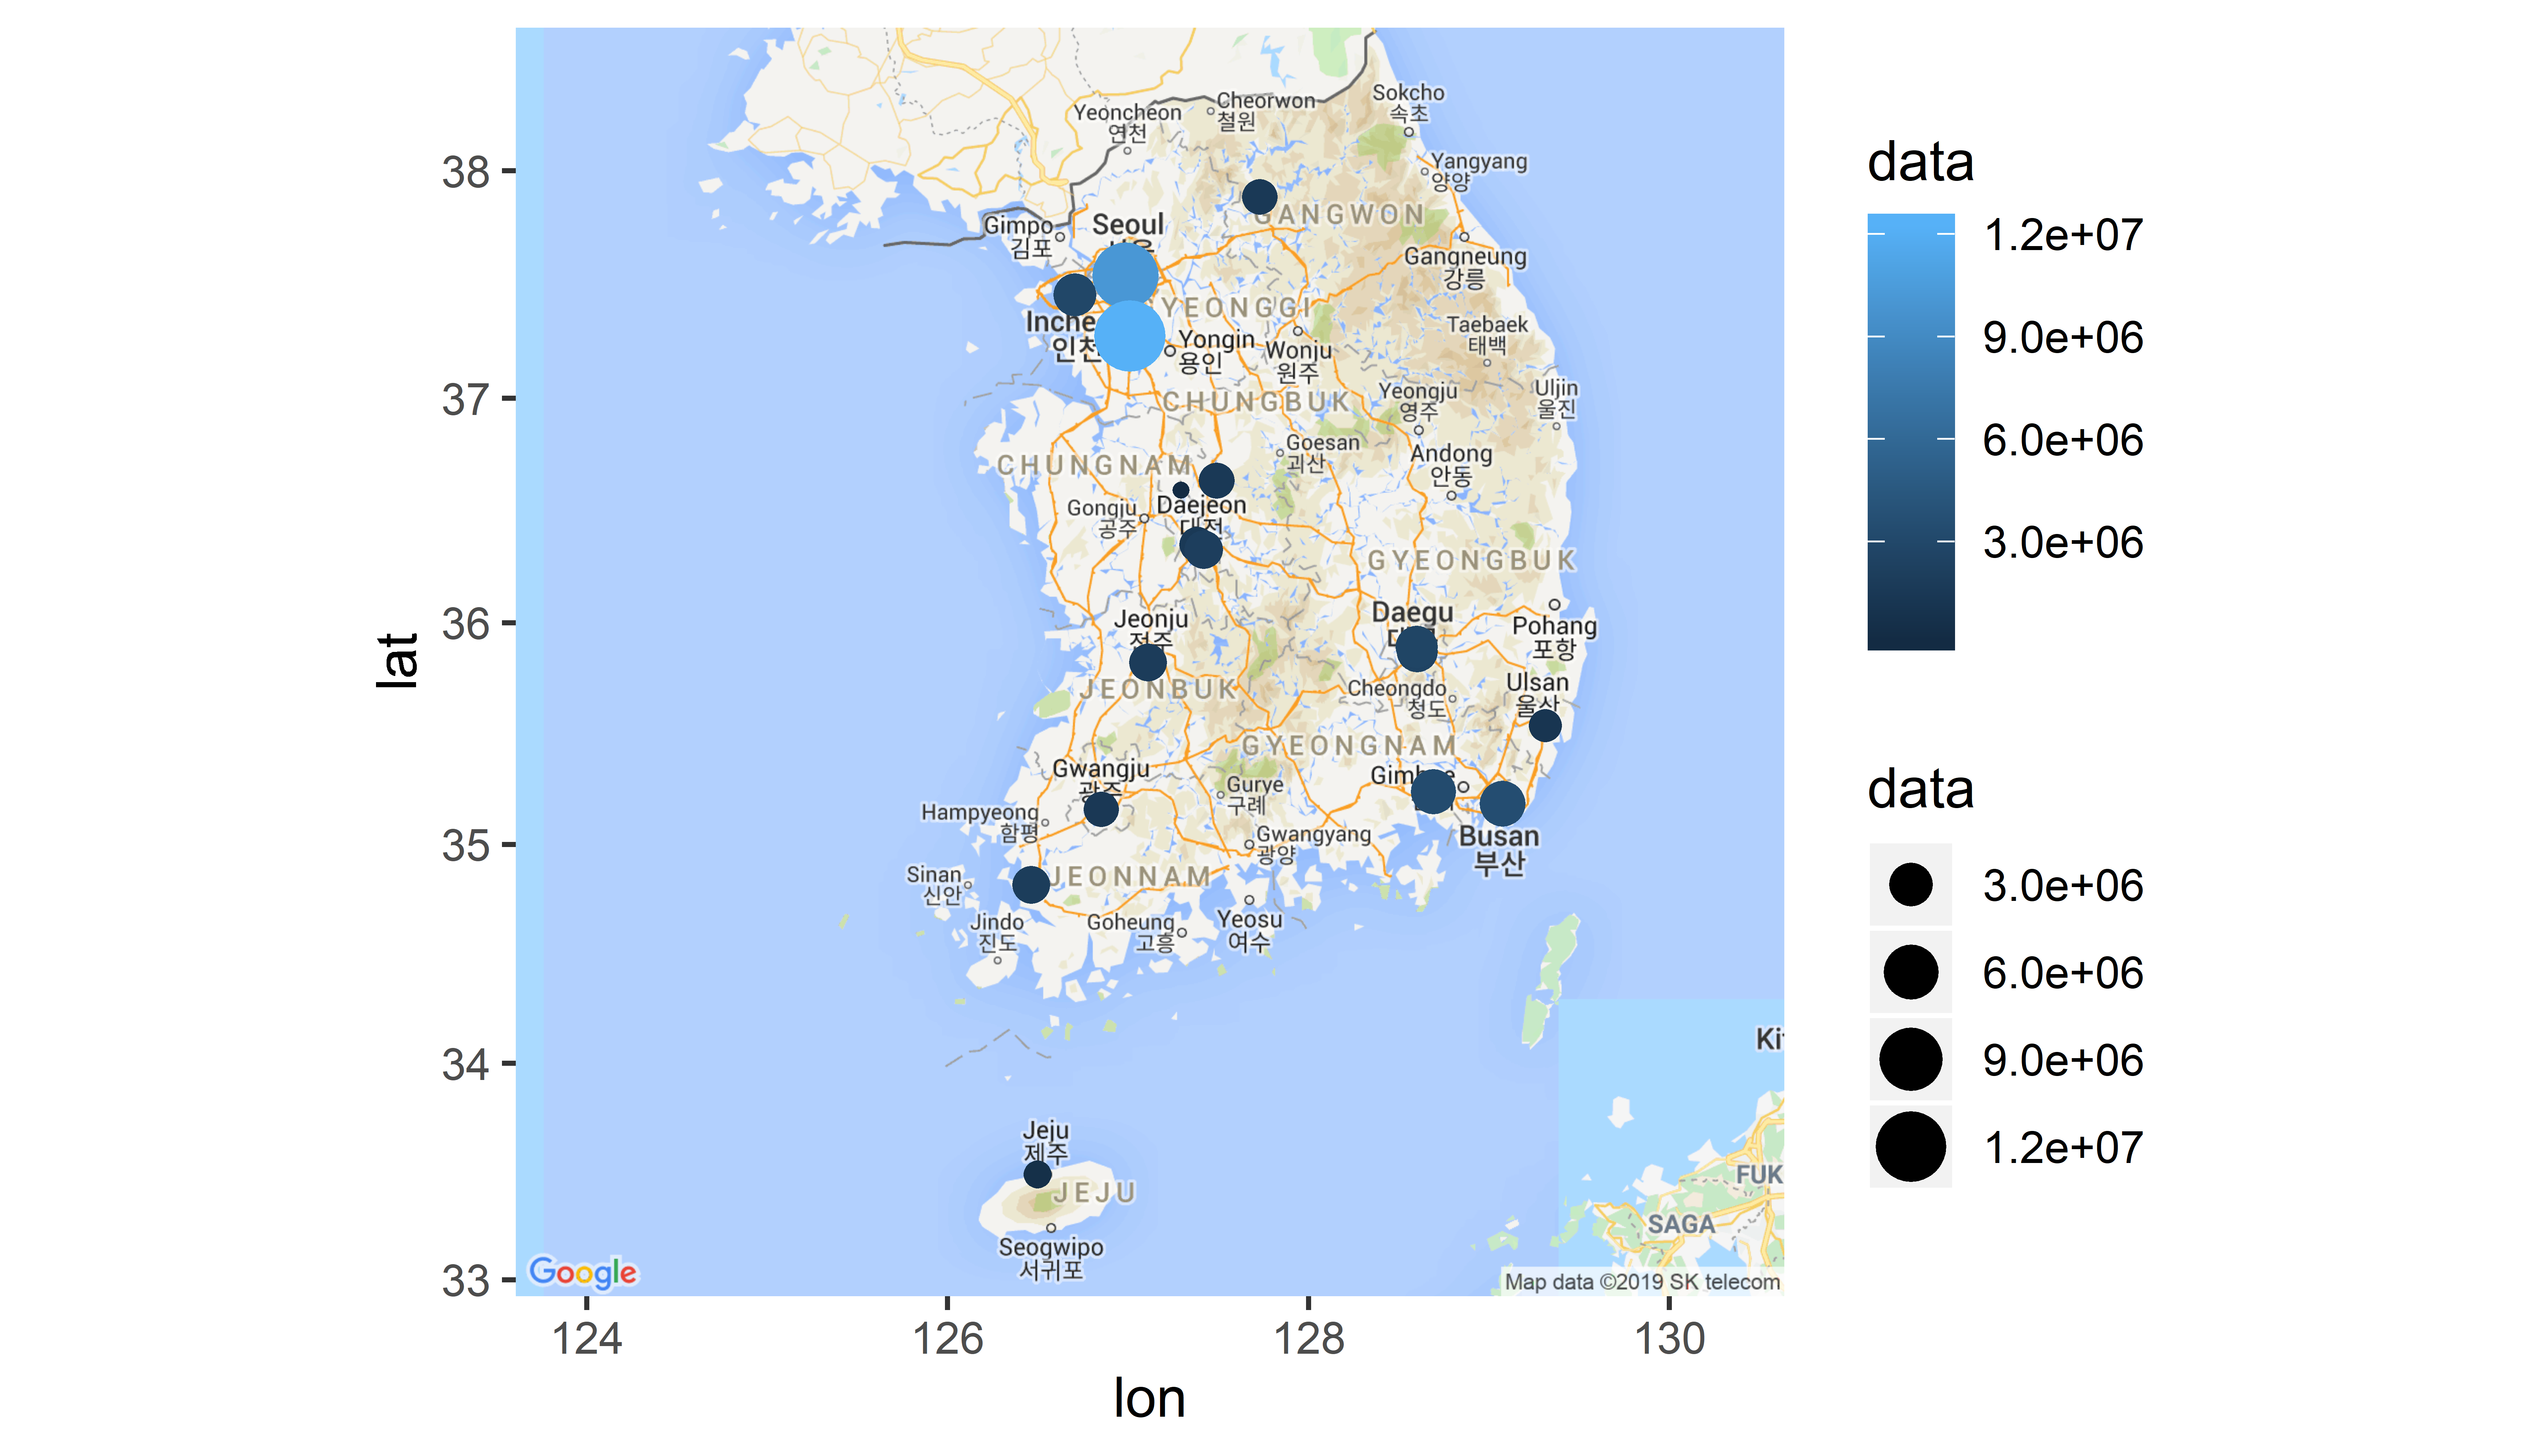This screenshot has width=2548, height=1456.
Task: Click the Jeonju data point
Action: point(1148,662)
